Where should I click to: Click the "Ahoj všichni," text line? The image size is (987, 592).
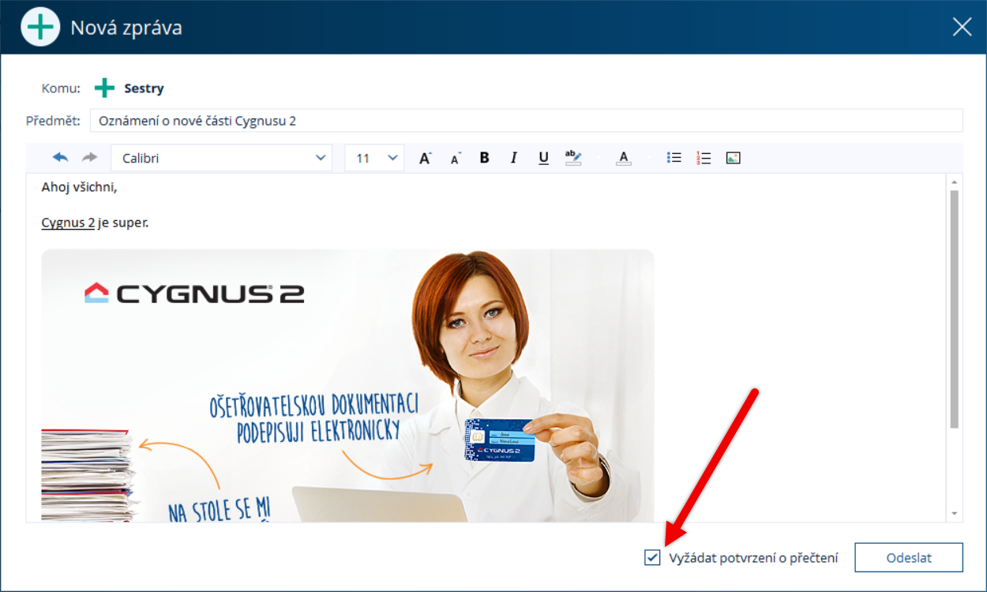coord(79,187)
